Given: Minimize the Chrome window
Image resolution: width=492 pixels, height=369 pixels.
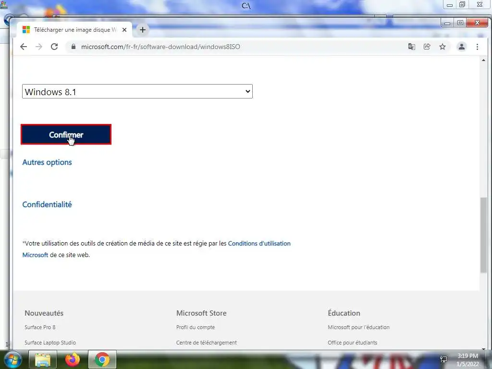Looking at the screenshot, I should coord(447,23).
